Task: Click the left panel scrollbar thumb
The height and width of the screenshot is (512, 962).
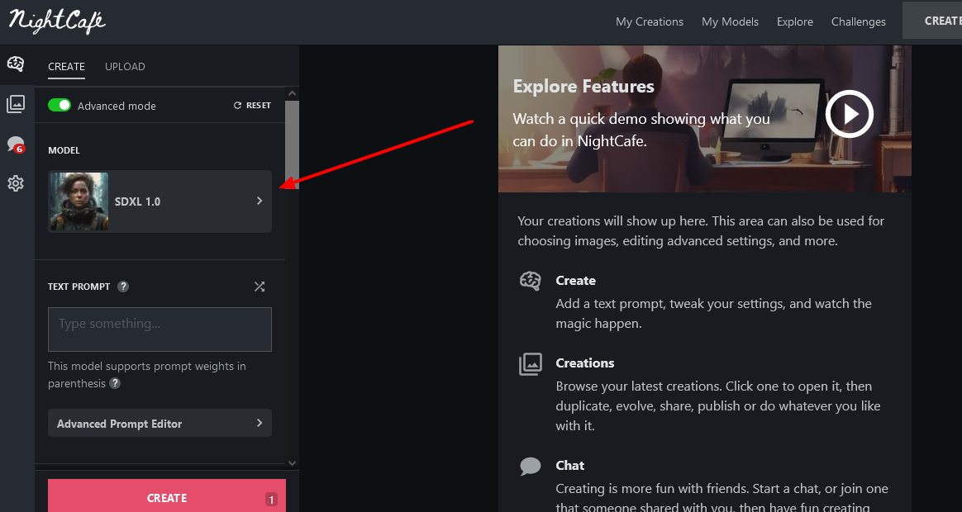Action: tap(292, 145)
